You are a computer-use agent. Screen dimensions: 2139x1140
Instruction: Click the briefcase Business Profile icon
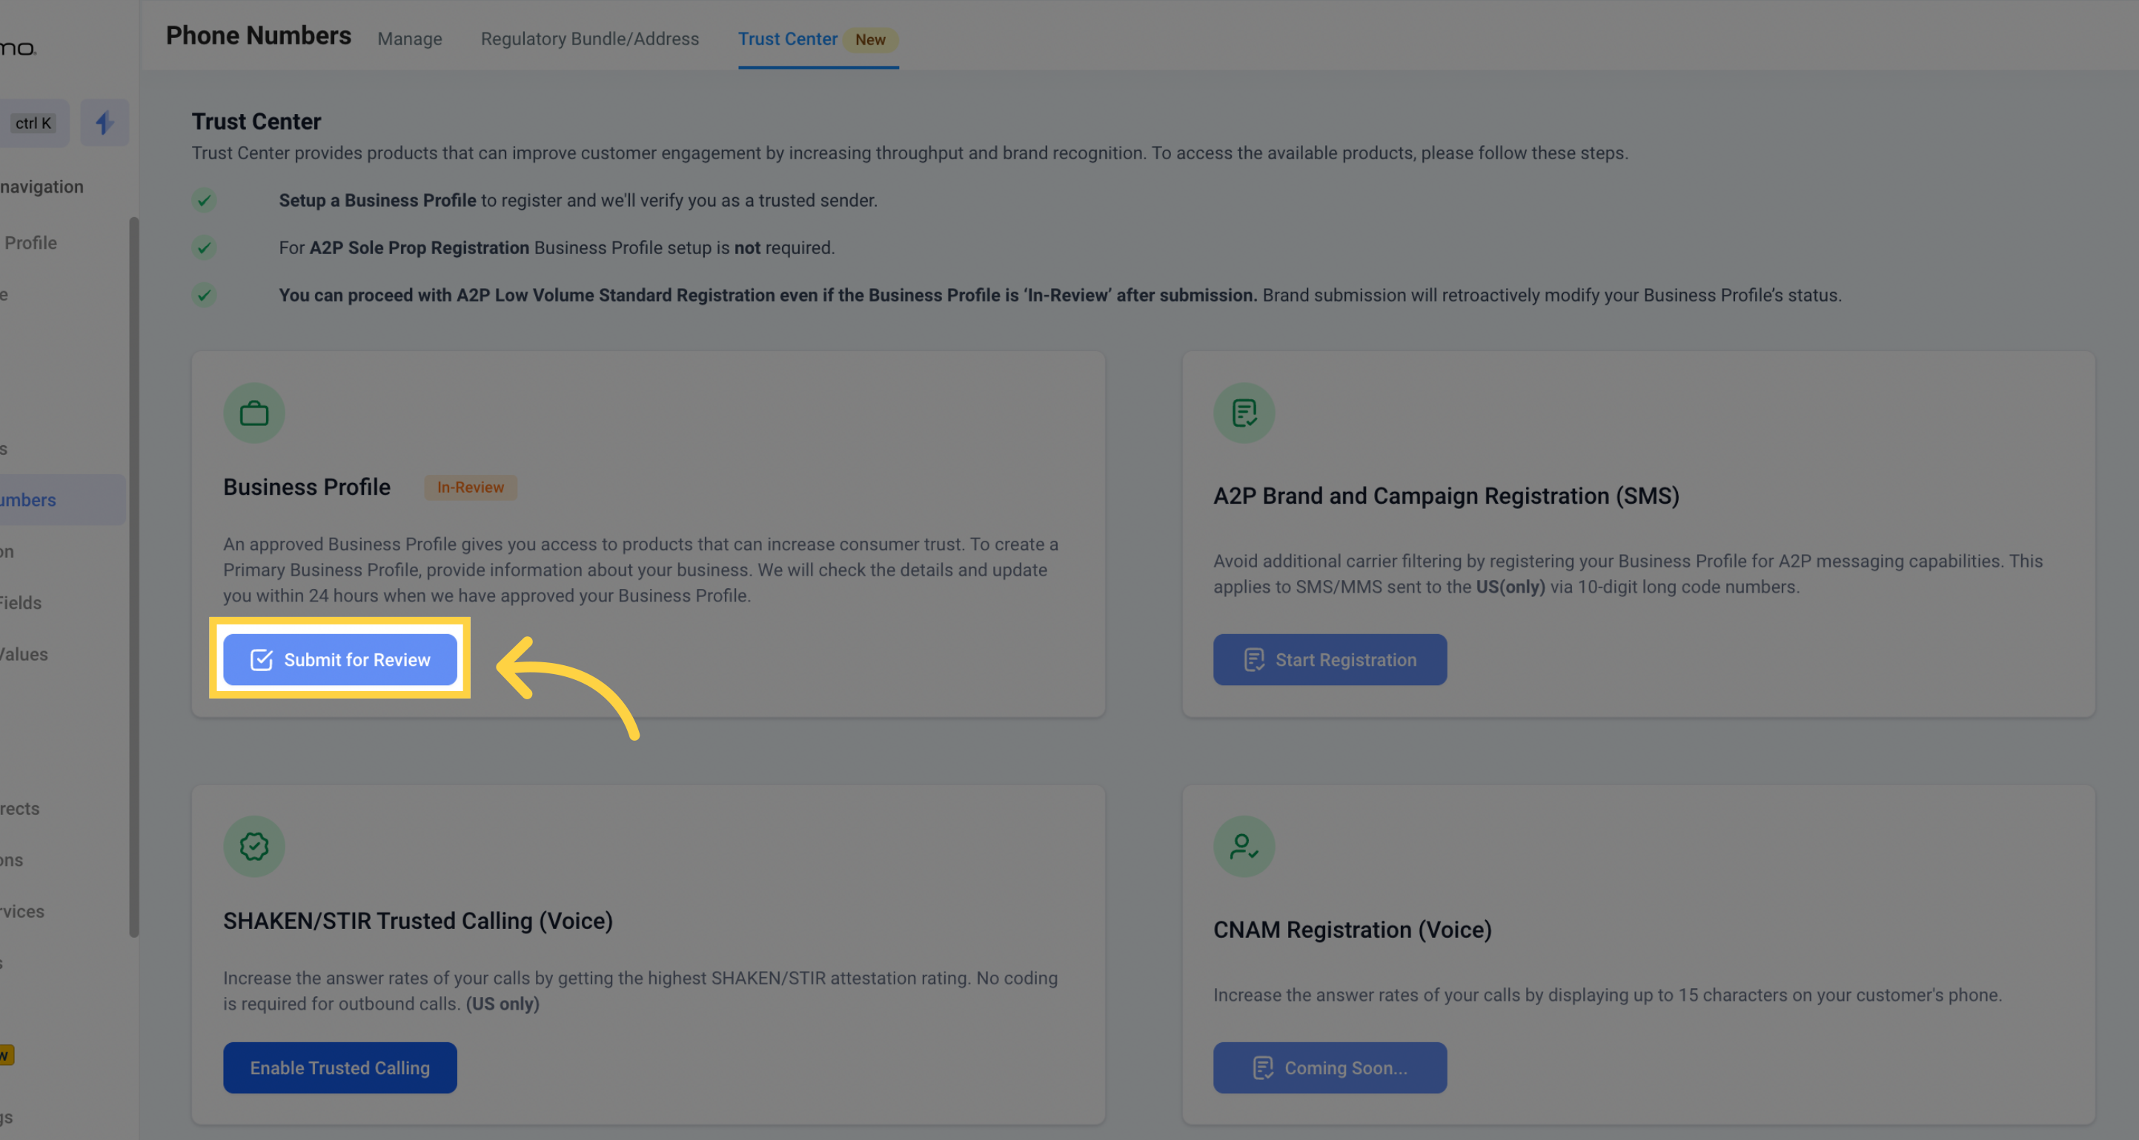point(254,413)
